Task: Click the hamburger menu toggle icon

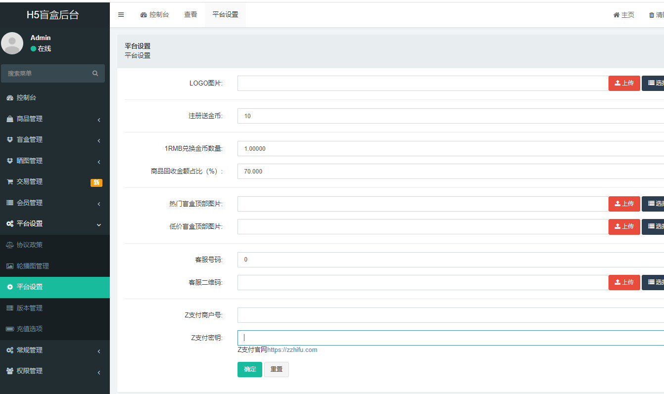Action: tap(121, 15)
